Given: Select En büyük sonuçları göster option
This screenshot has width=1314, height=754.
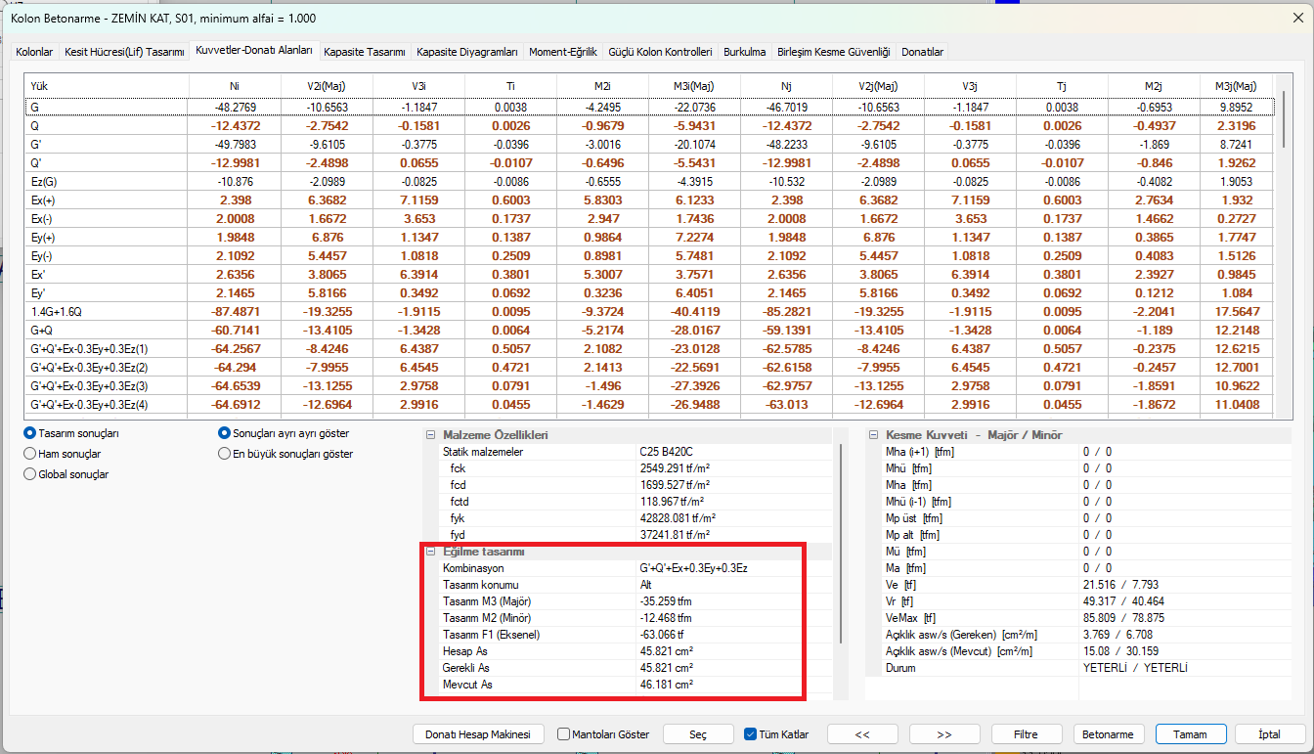Looking at the screenshot, I should tap(225, 454).
